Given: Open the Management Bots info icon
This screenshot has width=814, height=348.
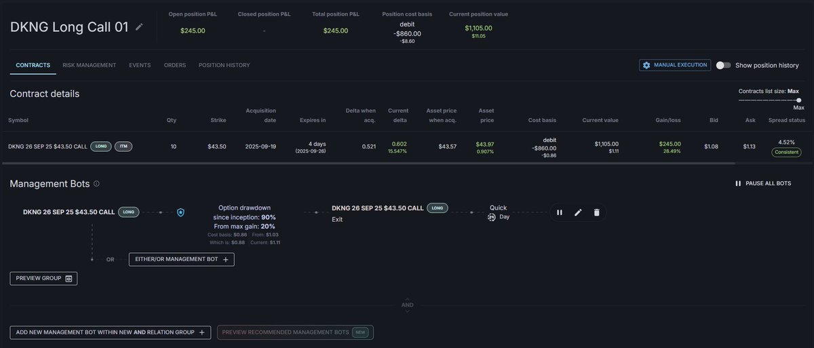Looking at the screenshot, I should 96,183.
